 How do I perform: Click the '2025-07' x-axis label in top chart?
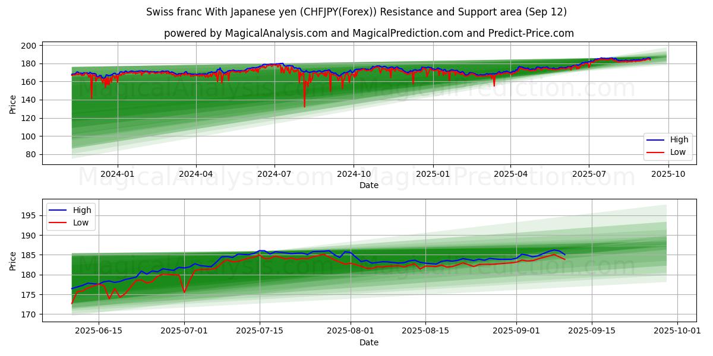tap(589, 174)
